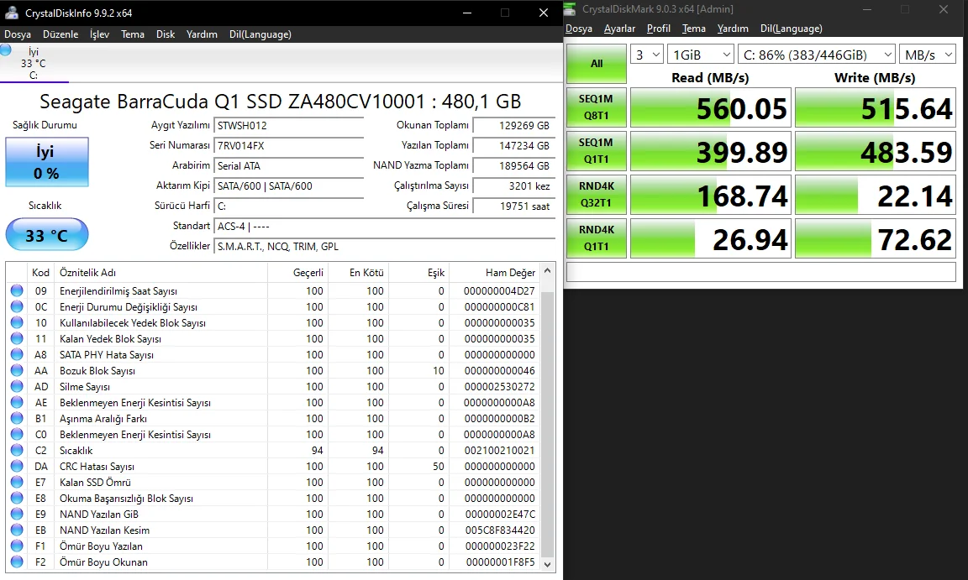Click the 33 °C temperature button

pos(47,235)
